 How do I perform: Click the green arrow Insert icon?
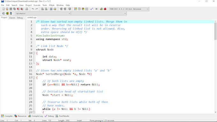coord(7,13)
